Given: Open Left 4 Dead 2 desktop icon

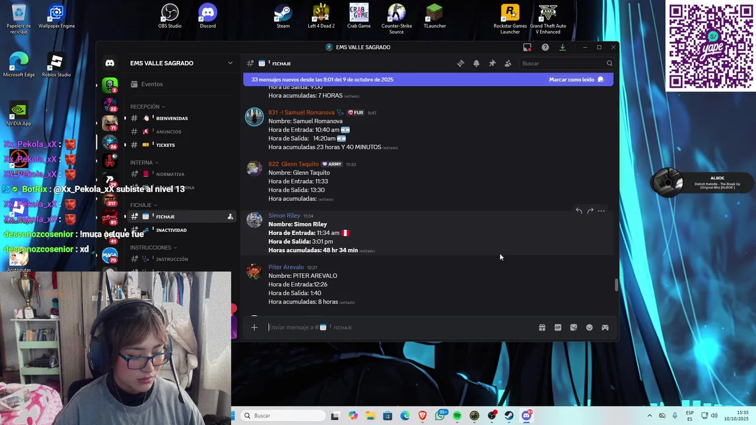Looking at the screenshot, I should coord(321,16).
